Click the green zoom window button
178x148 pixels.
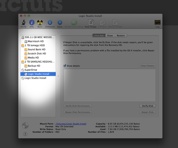click(x=29, y=16)
